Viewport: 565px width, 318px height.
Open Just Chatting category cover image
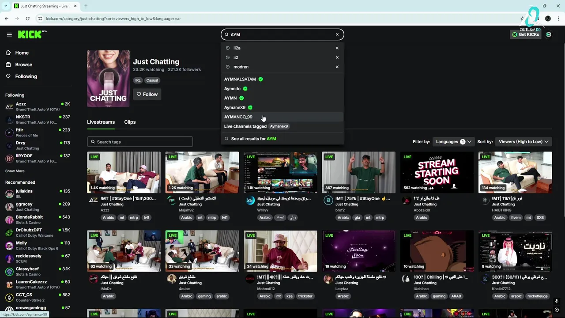click(x=108, y=79)
